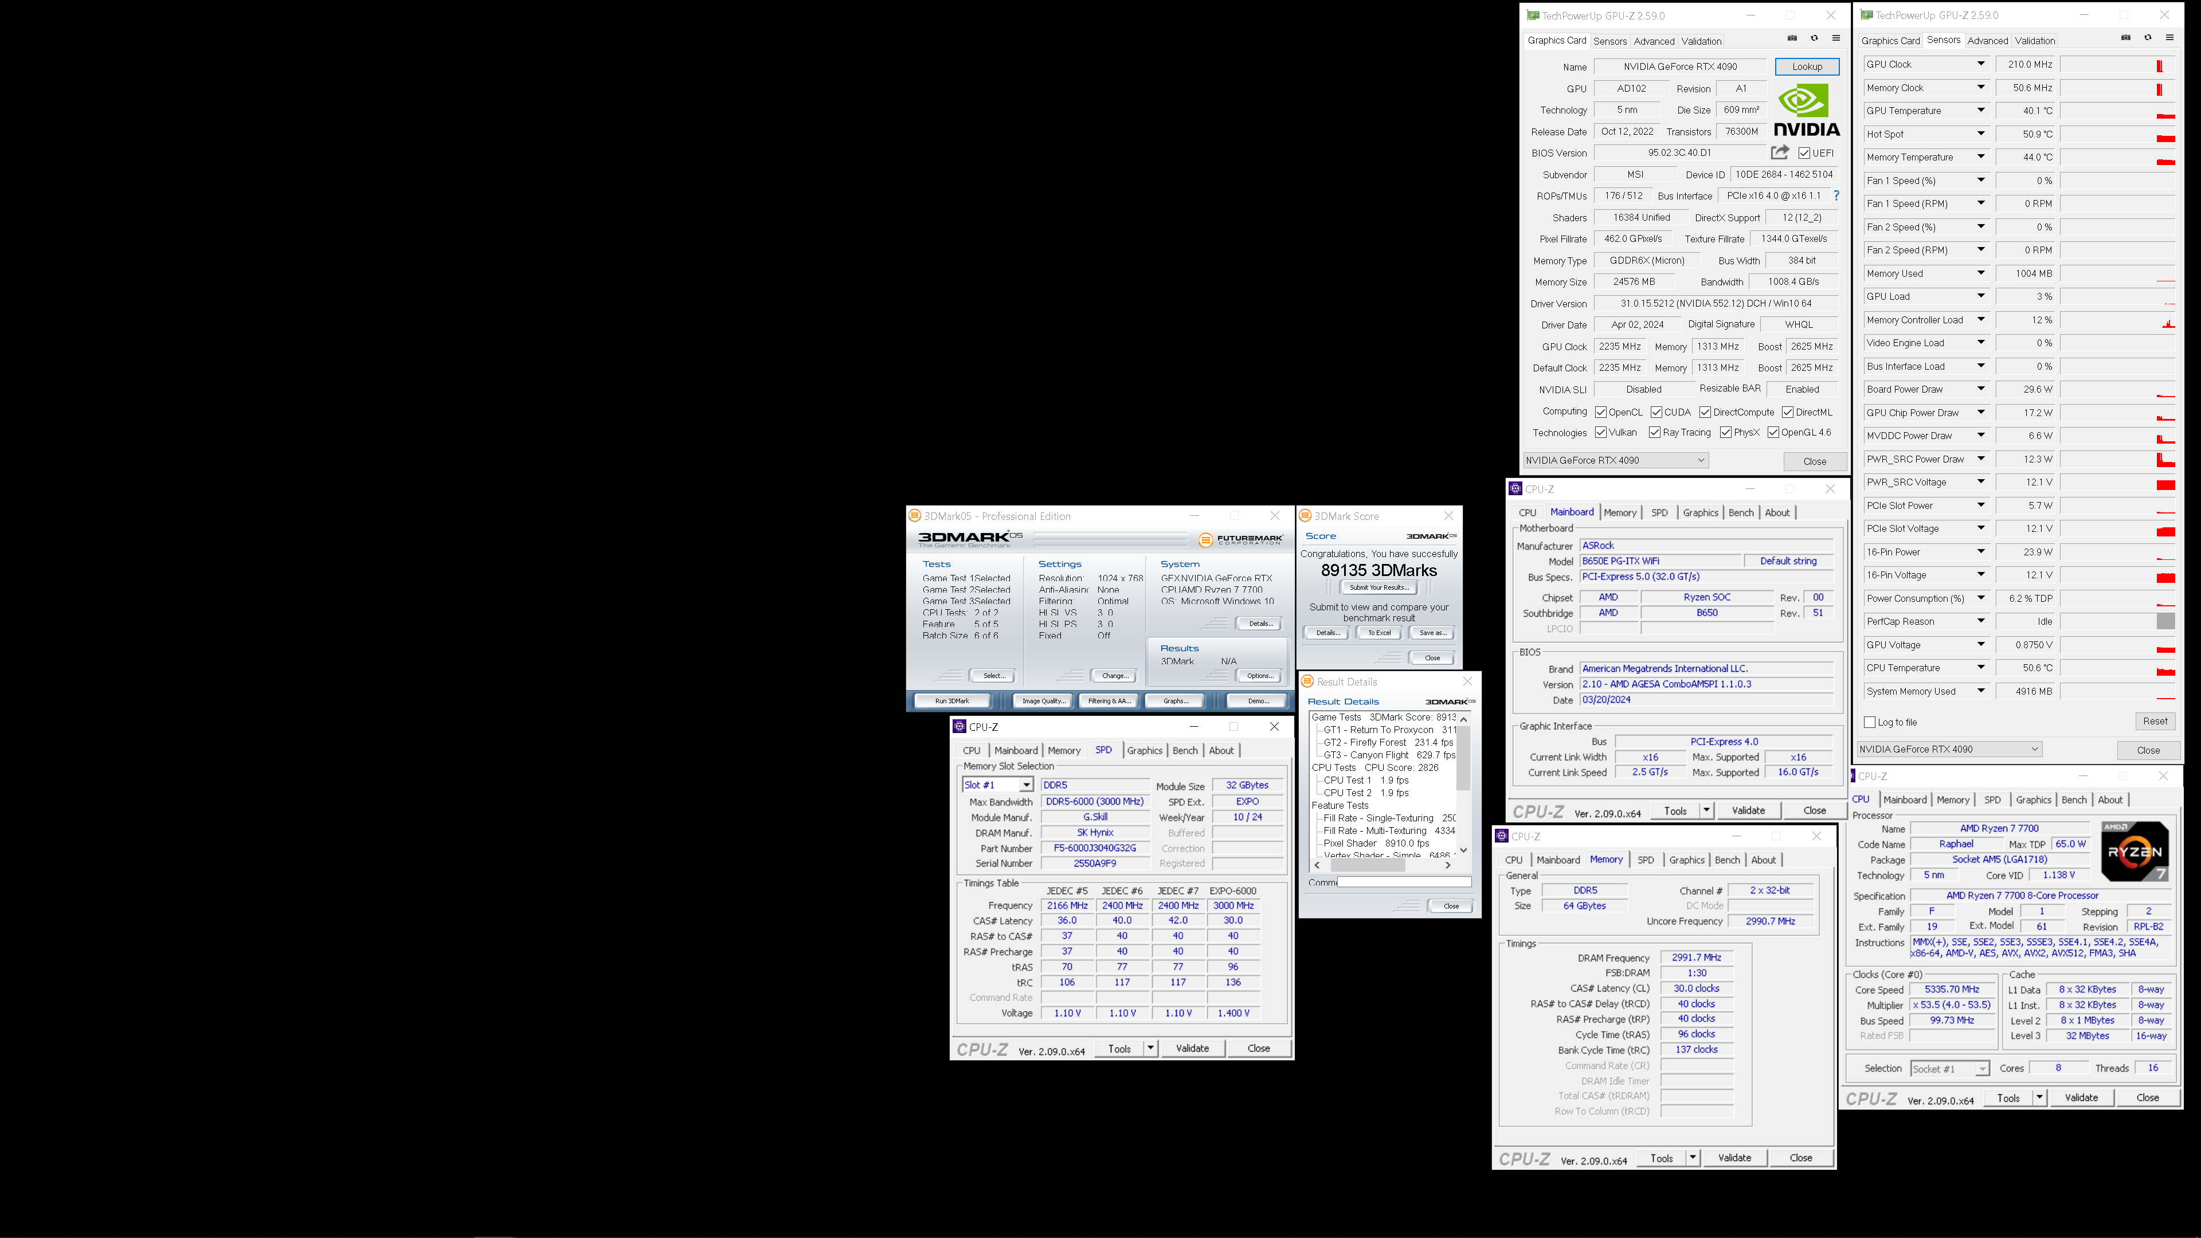
Task: Click Result Details window title icon
Action: [1307, 681]
